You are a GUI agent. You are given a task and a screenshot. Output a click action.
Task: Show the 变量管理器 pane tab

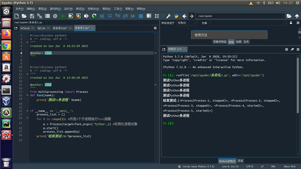[219, 42]
